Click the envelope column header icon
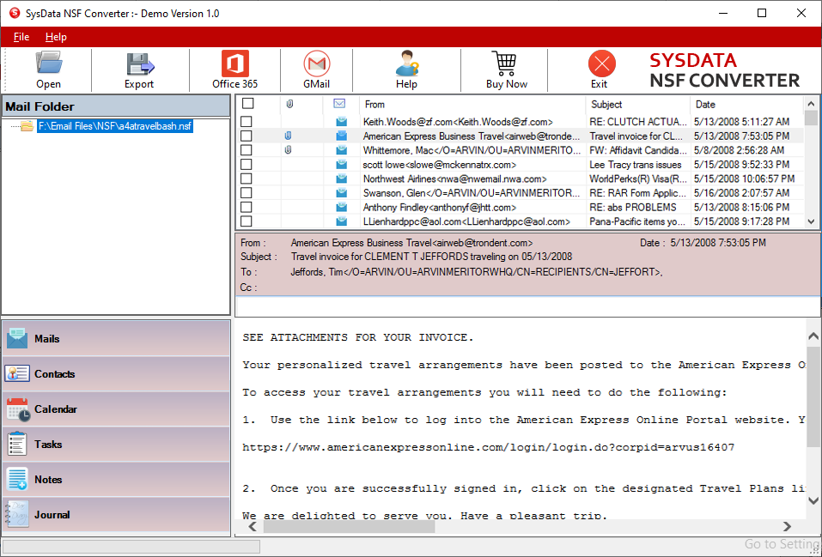This screenshot has width=822, height=557. tap(339, 104)
